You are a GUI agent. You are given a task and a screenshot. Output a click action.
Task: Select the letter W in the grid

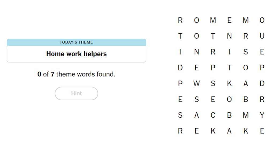coord(196,84)
